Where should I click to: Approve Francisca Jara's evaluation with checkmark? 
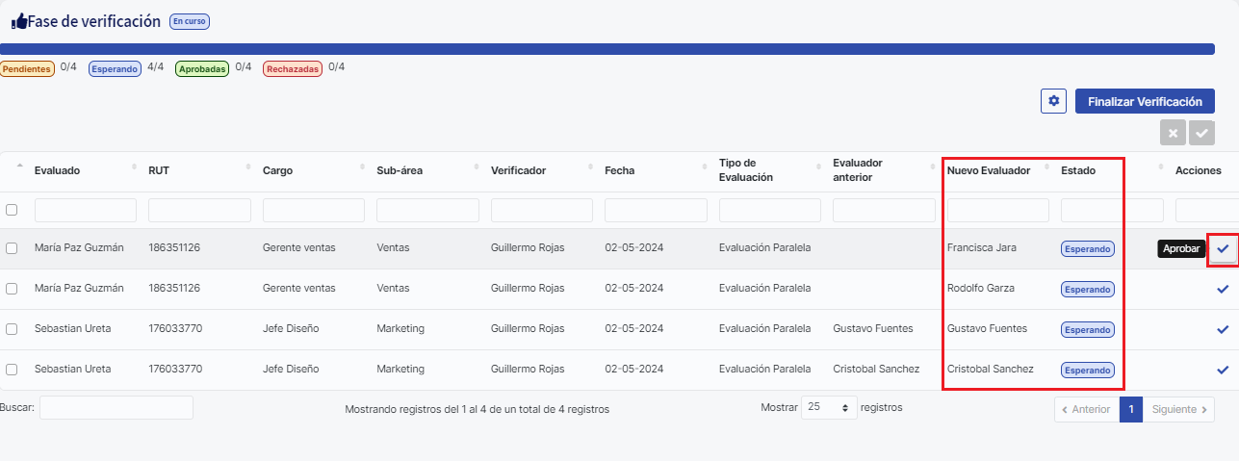(x=1223, y=249)
